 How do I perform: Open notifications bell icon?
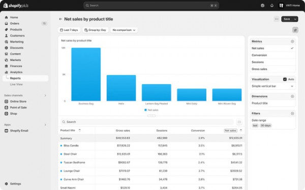272,6
